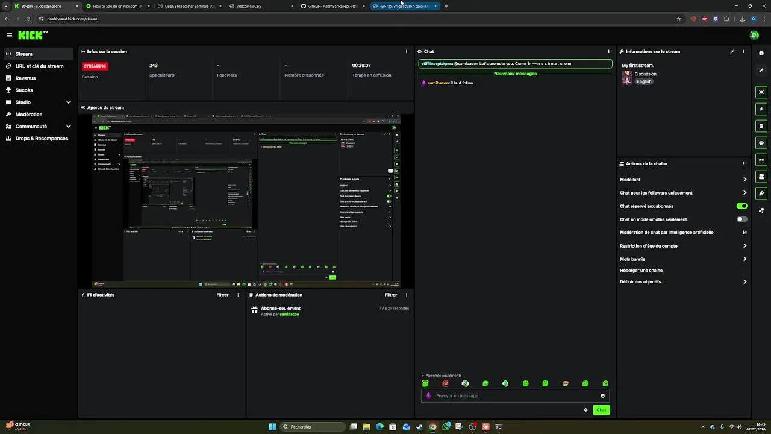Viewport: 771px width, 434px height.
Task: Click the pencil icon in right rail
Action: click(761, 71)
